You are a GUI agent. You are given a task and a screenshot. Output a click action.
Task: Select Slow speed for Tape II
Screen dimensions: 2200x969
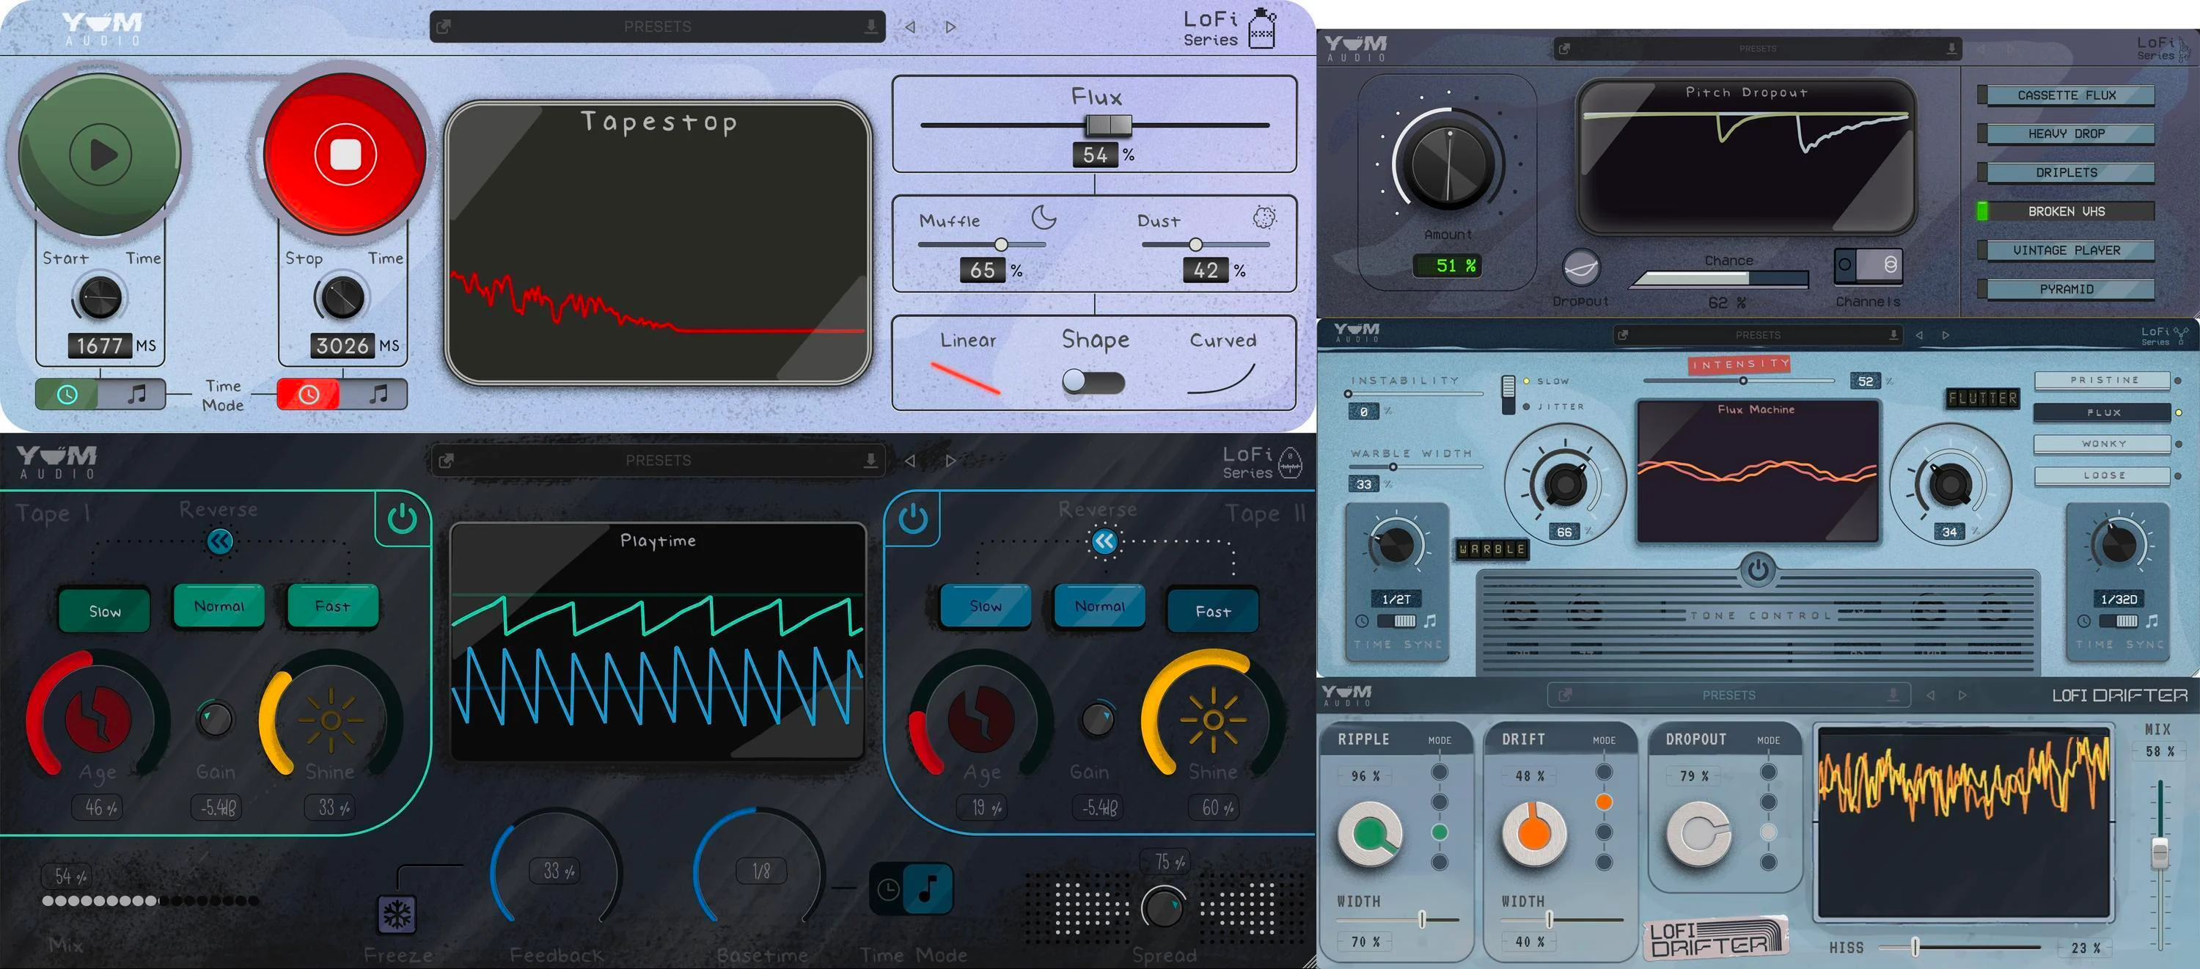pos(985,606)
